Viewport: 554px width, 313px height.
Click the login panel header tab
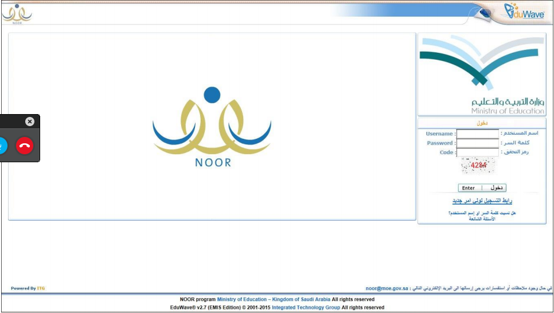coord(481,123)
